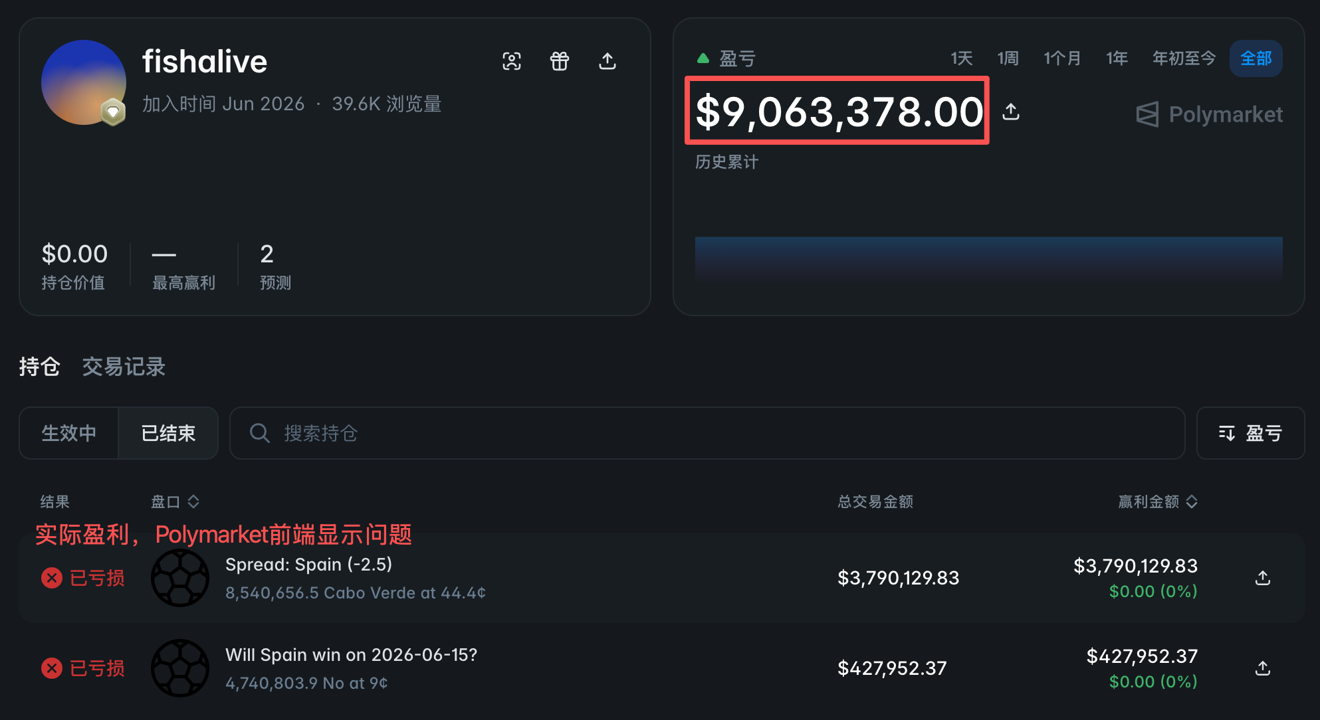Image resolution: width=1320 pixels, height=720 pixels.
Task: Click the 39.6K 浏览量 text
Action: pos(387,104)
